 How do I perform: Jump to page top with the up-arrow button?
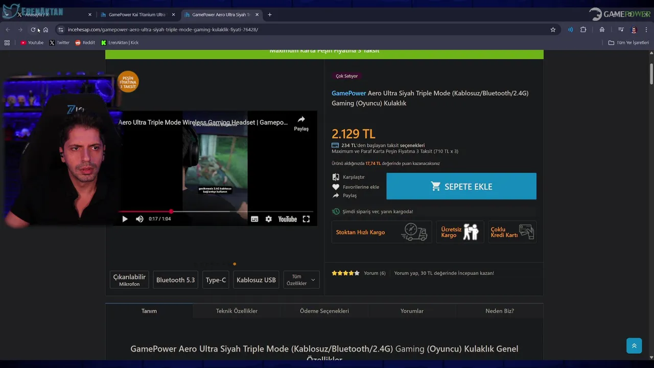[634, 346]
